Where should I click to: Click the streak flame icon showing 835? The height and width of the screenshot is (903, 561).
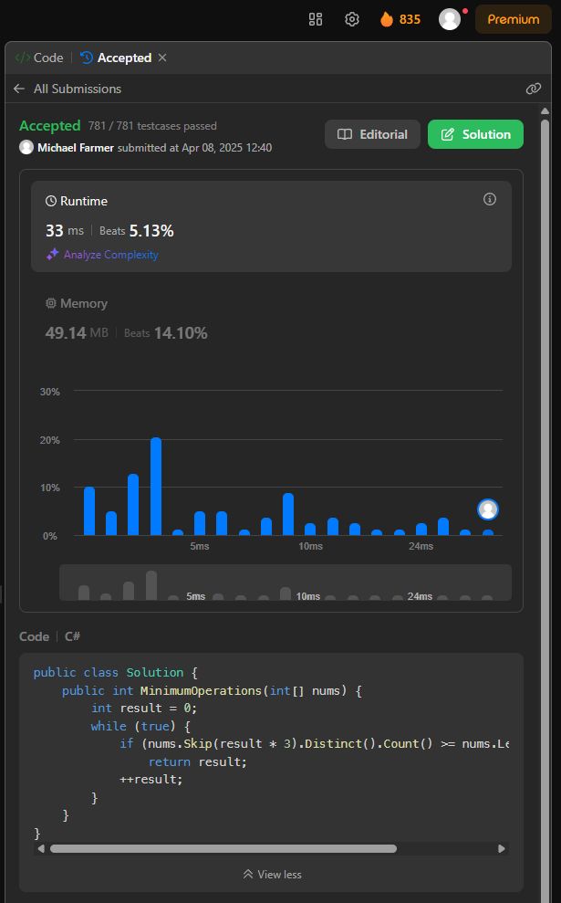(387, 19)
